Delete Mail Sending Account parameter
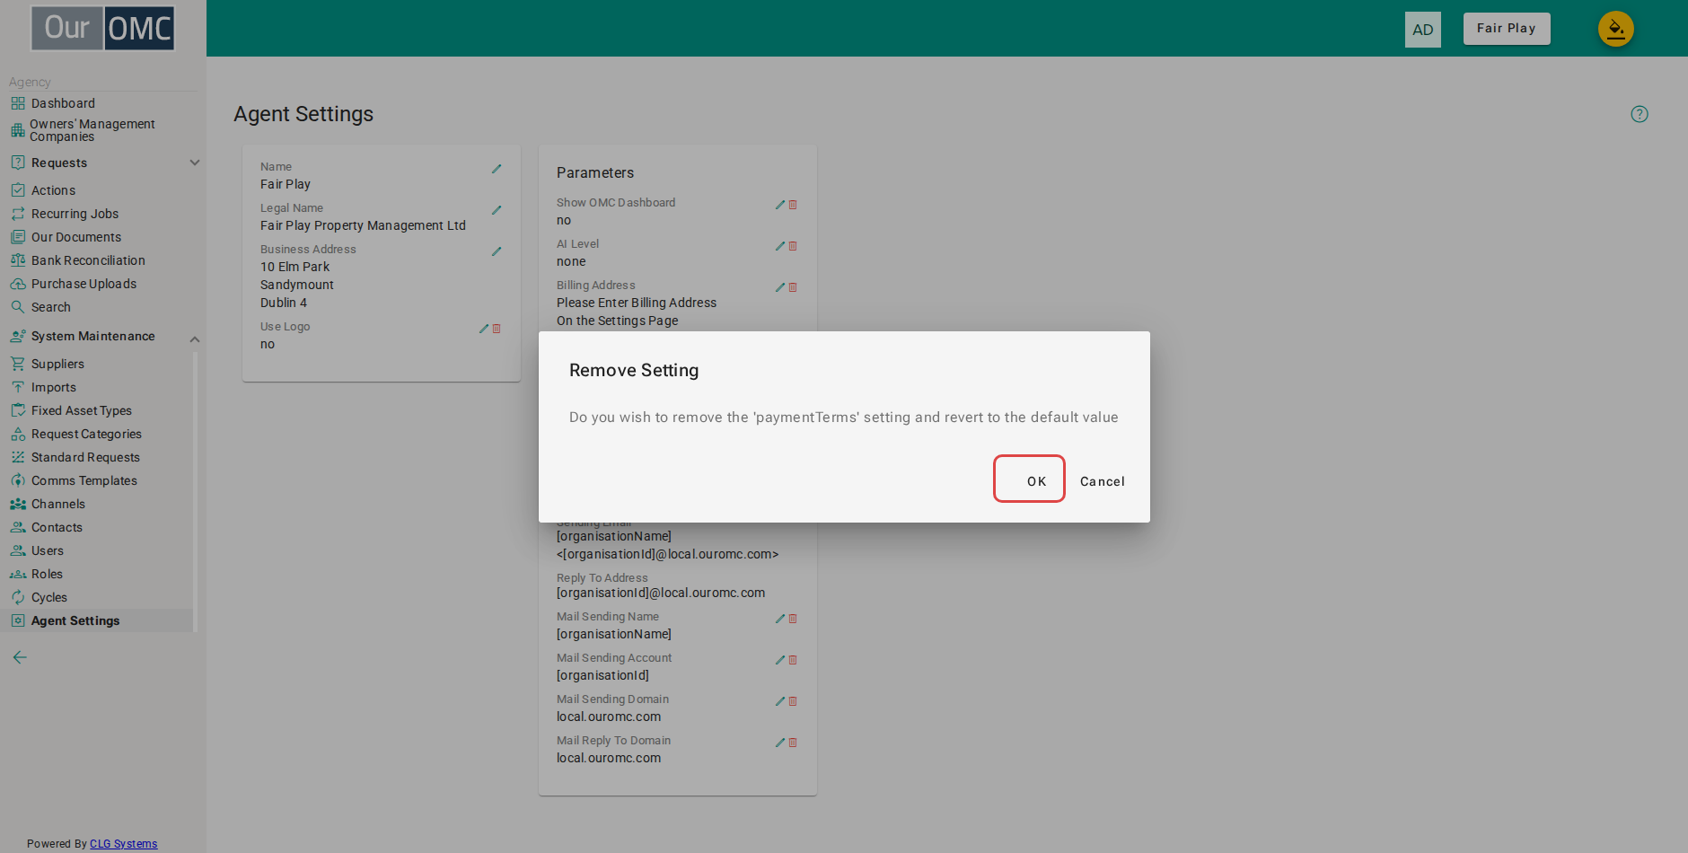This screenshot has width=1688, height=853. pos(793,660)
